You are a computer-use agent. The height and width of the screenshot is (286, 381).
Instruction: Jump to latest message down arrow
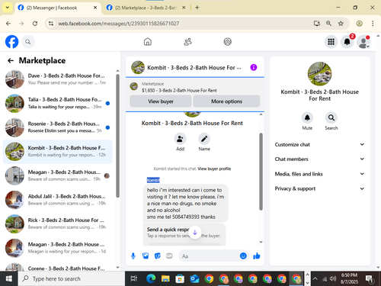(x=195, y=233)
